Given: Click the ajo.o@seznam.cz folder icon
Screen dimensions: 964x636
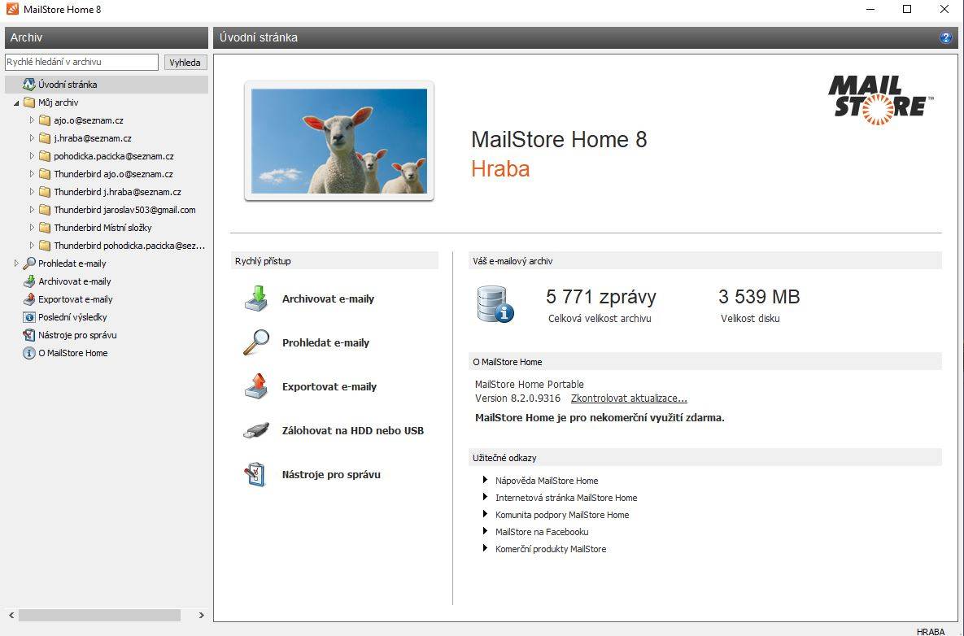Looking at the screenshot, I should [x=44, y=120].
